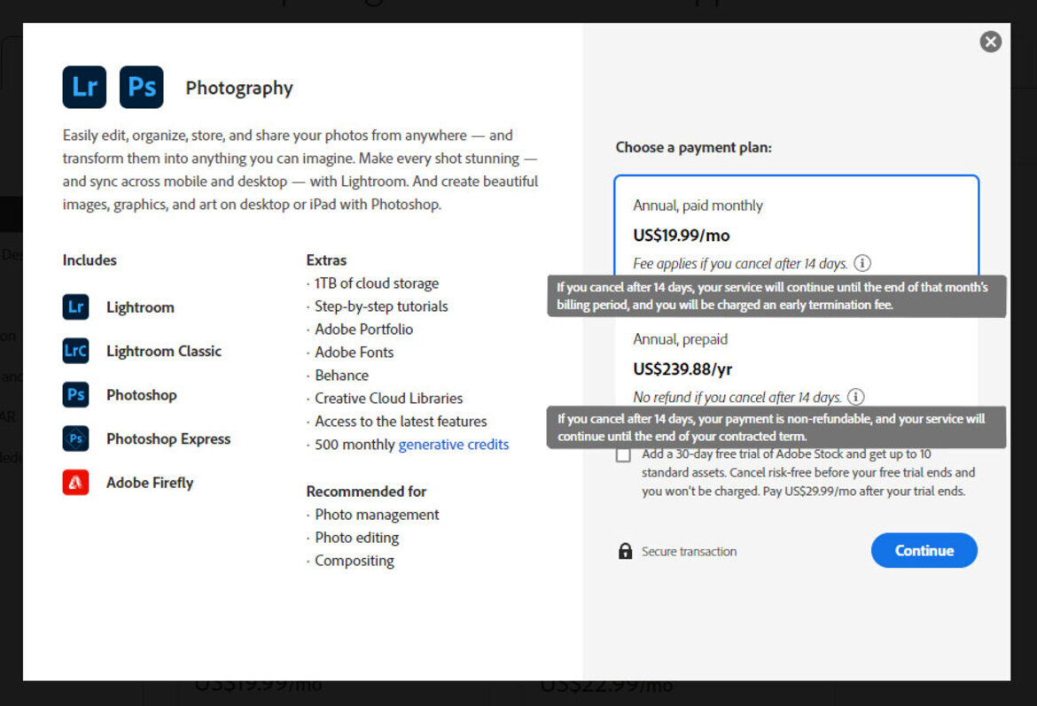The width and height of the screenshot is (1037, 706).
Task: Open the early termination fee info tooltip
Action: [x=862, y=263]
